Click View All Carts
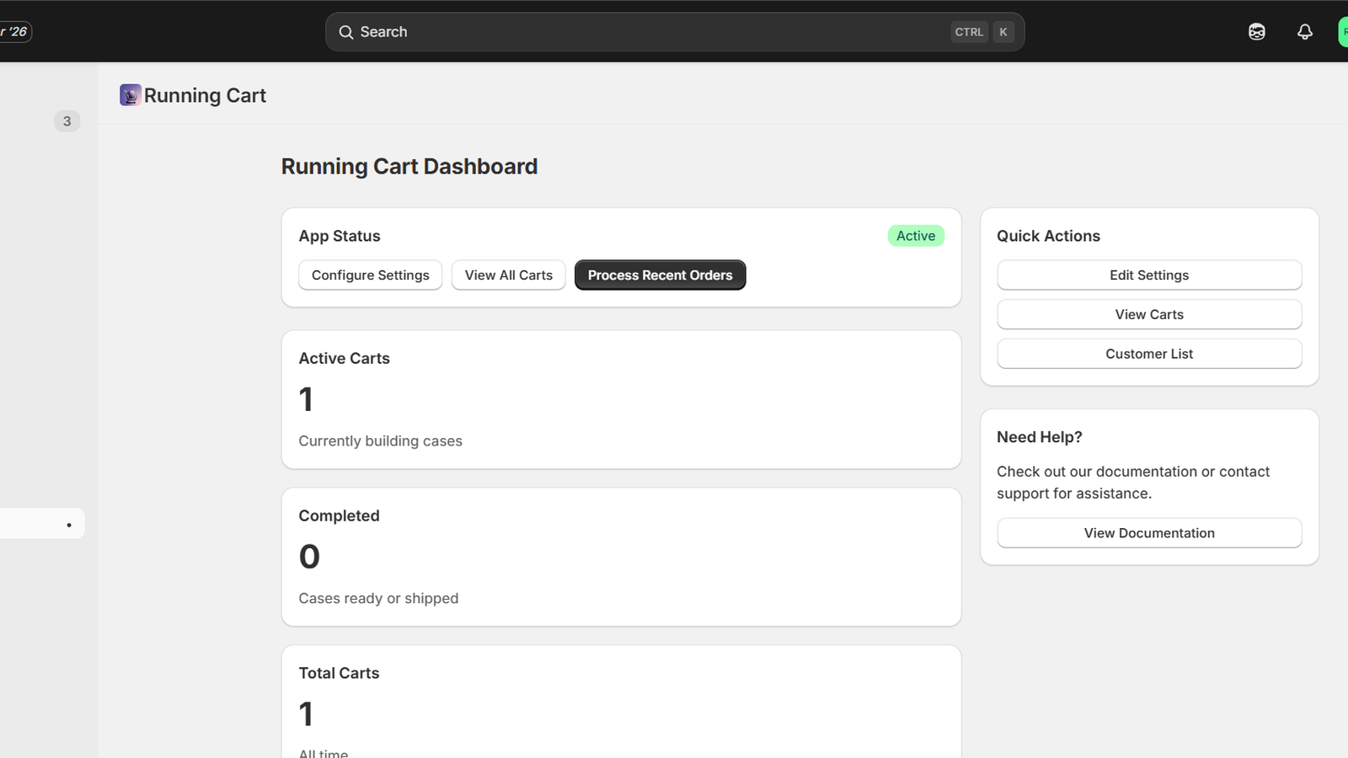This screenshot has width=1348, height=758. coord(508,275)
